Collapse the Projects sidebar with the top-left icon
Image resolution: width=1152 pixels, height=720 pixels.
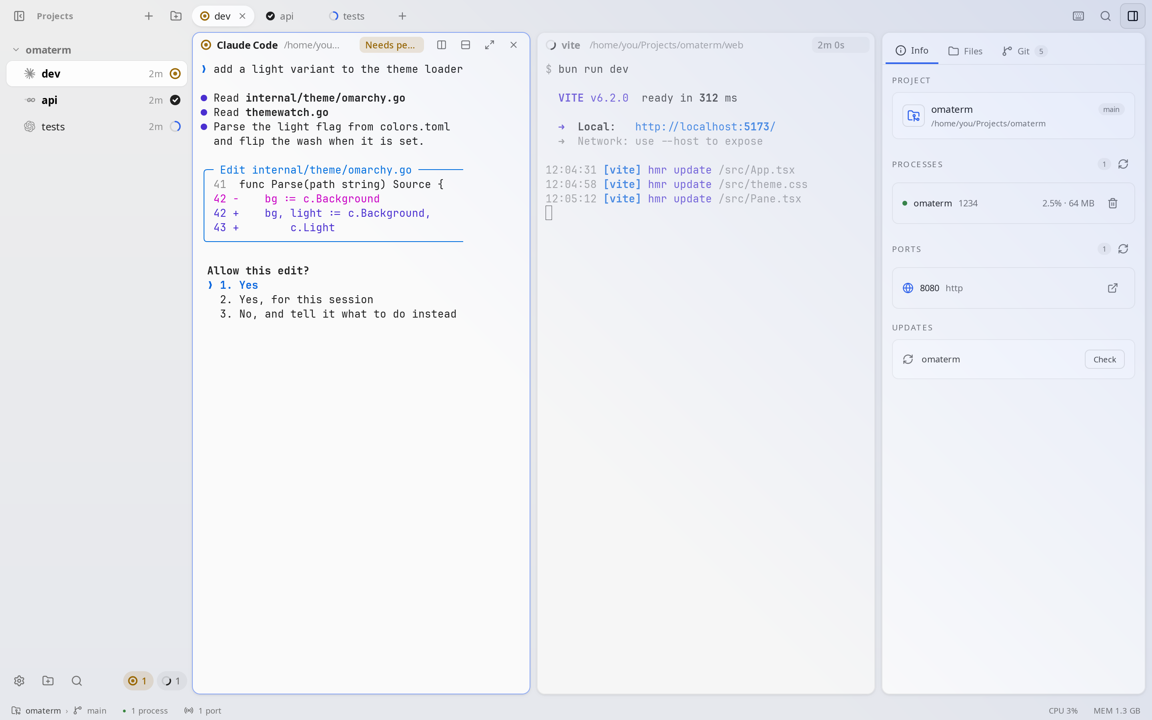[x=19, y=16]
